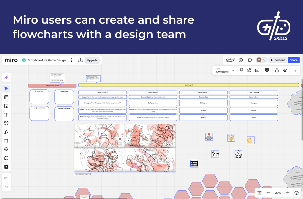Select the wired gamepad sticker
Image resolution: width=303 pixels, height=199 pixels.
point(238,154)
